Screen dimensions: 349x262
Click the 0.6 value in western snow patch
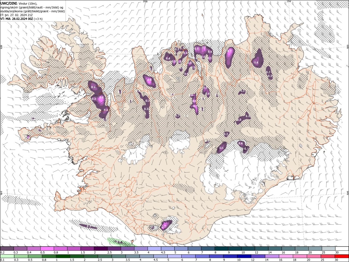[101, 98]
